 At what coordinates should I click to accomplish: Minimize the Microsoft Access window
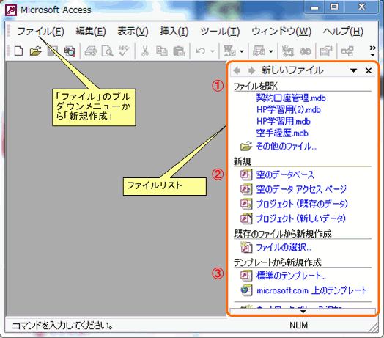tap(314, 7)
